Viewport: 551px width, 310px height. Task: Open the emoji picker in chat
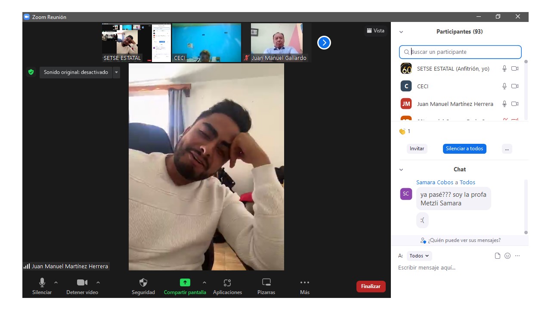pyautogui.click(x=508, y=256)
